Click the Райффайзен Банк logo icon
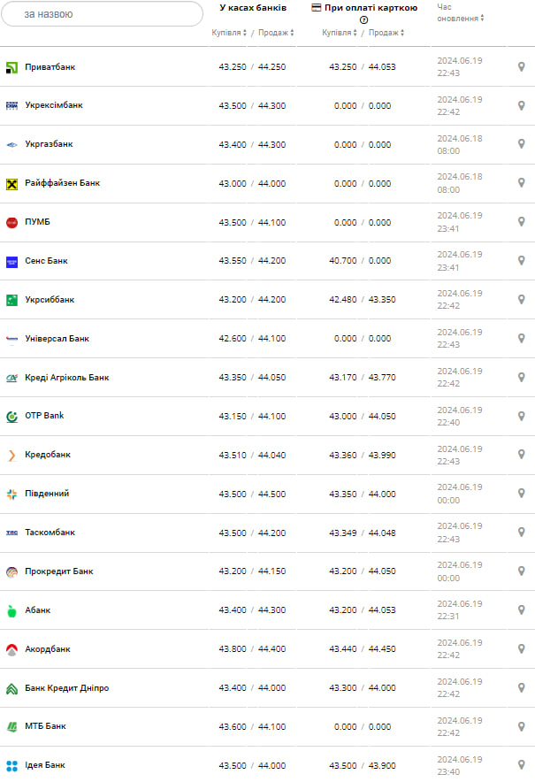 point(11,183)
